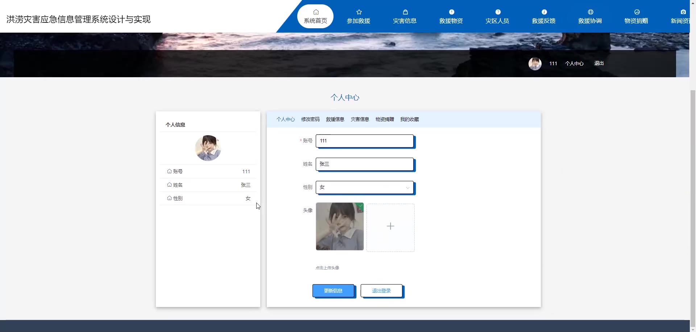Click the smiley icon above 物资捐赠

click(x=637, y=12)
